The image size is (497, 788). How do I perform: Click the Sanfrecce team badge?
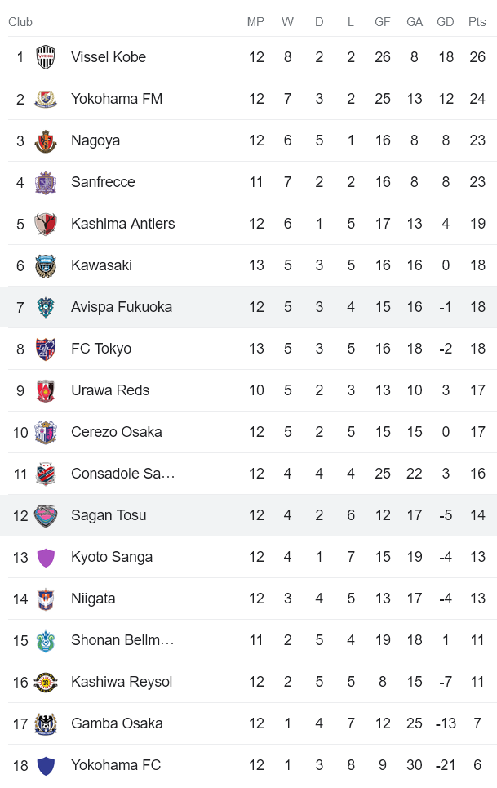pyautogui.click(x=46, y=182)
